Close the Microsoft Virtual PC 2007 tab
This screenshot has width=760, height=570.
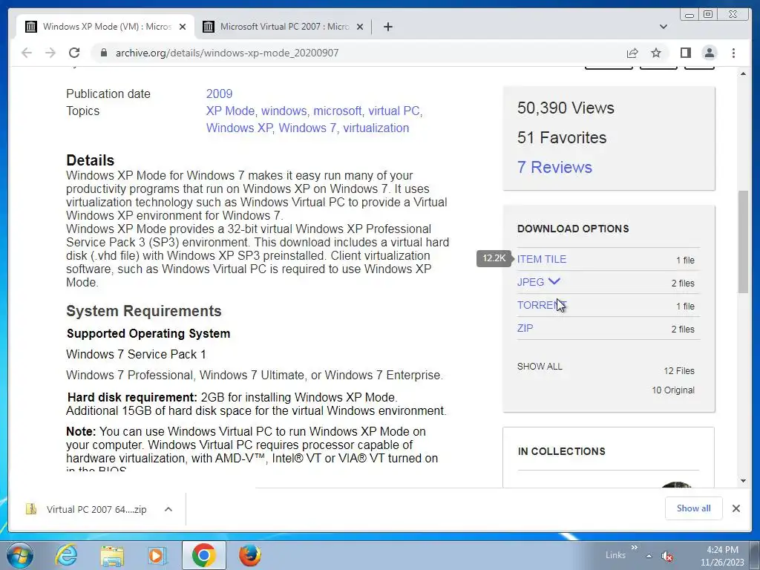coord(360,27)
